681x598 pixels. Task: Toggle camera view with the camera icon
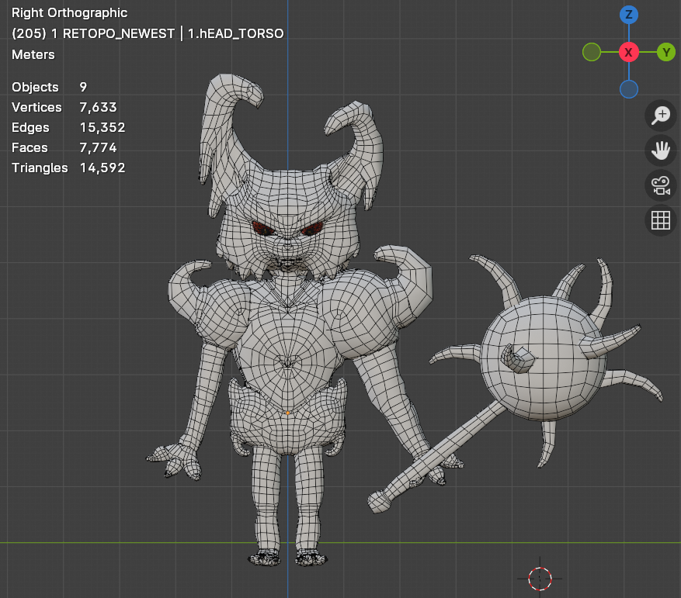[x=660, y=185]
